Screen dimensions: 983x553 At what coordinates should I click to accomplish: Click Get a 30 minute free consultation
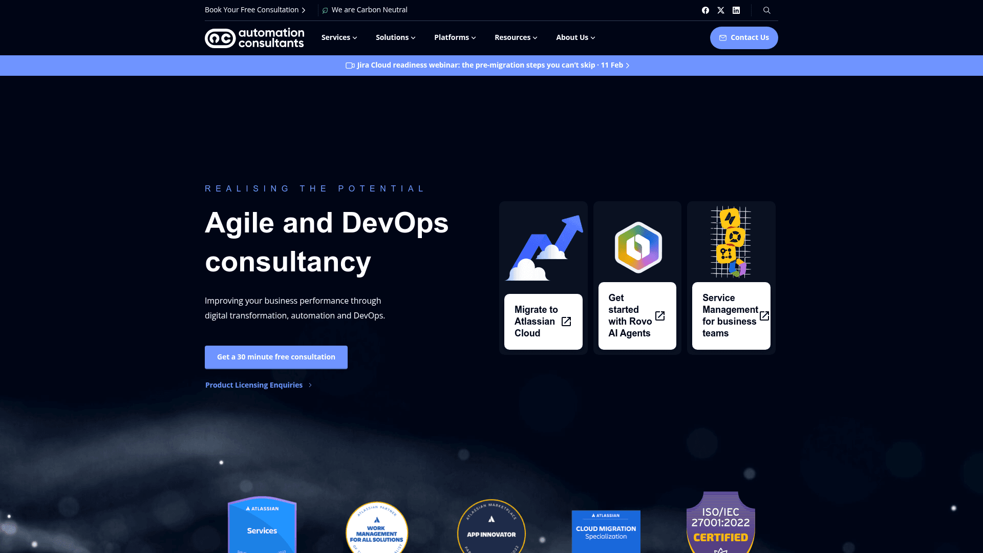pyautogui.click(x=276, y=357)
